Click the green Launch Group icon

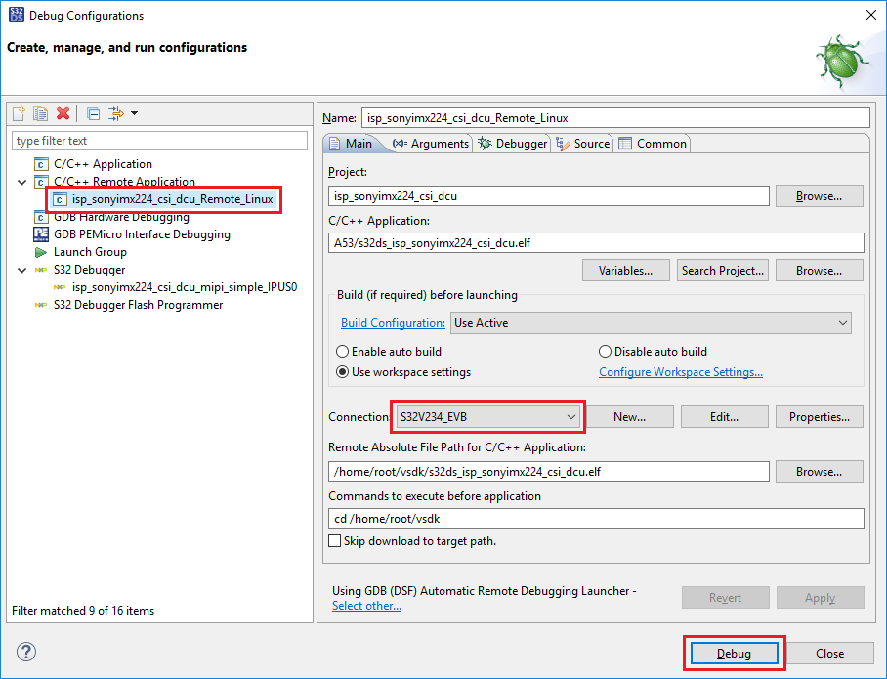[x=41, y=252]
